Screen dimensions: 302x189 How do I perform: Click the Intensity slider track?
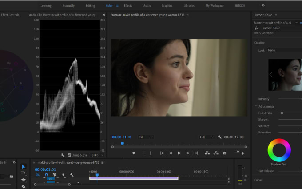pyautogui.click(x=290, y=99)
